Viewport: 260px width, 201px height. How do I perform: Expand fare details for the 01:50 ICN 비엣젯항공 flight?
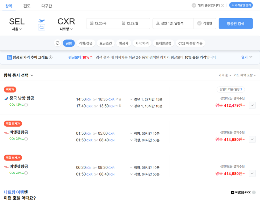(252, 139)
